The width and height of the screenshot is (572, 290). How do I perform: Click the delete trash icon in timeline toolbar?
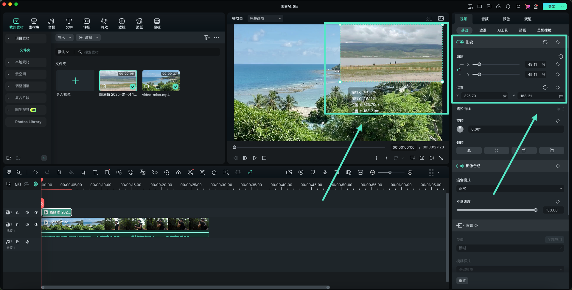[x=59, y=172]
